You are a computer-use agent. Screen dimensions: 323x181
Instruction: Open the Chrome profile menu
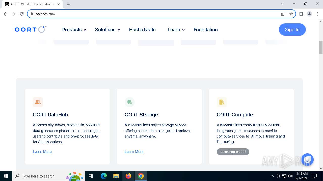(x=309, y=14)
